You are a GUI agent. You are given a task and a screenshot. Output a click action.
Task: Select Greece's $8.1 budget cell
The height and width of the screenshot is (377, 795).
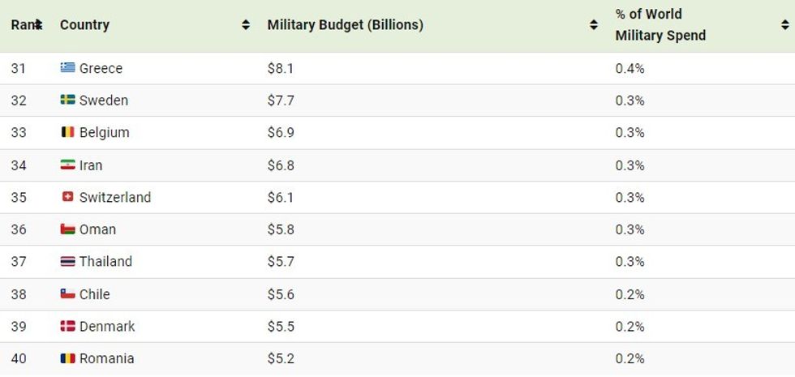(281, 68)
